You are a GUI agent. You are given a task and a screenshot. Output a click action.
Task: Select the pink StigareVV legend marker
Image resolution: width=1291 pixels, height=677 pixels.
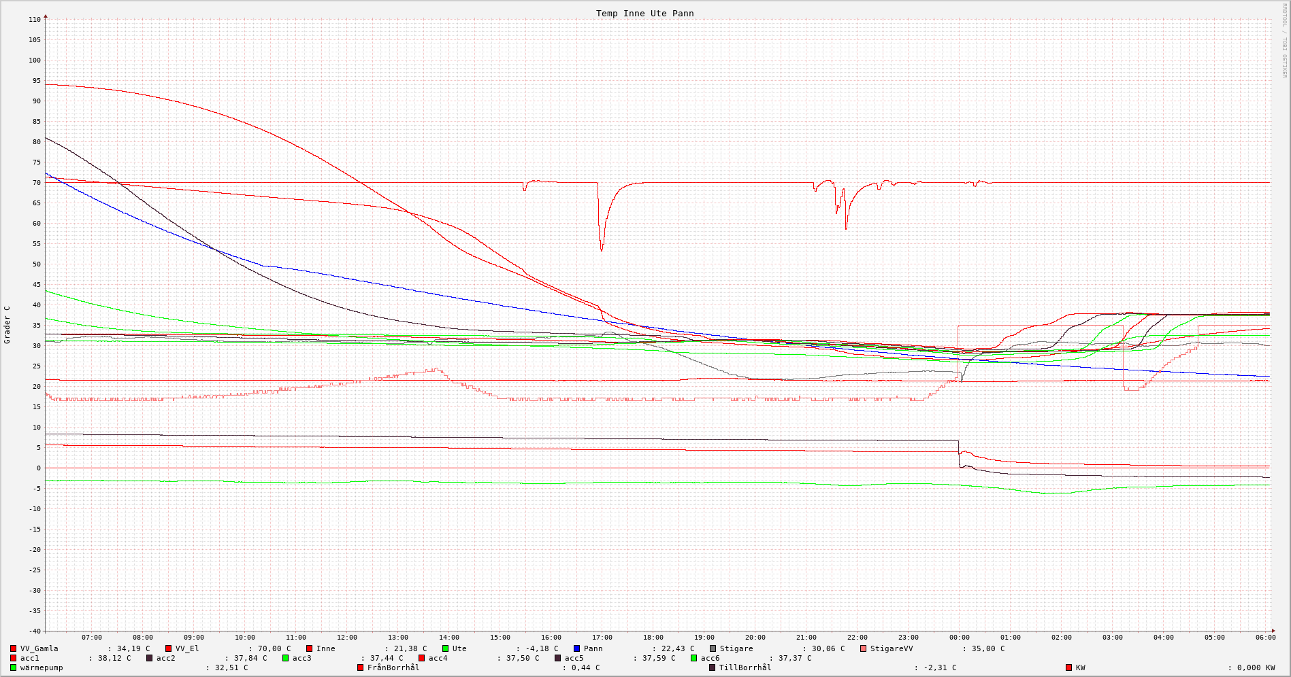point(863,648)
